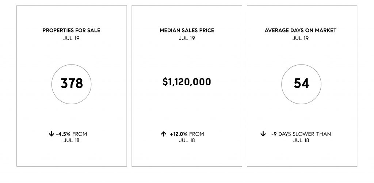Select the -9 days slower than text
The width and height of the screenshot is (374, 183).
point(301,134)
